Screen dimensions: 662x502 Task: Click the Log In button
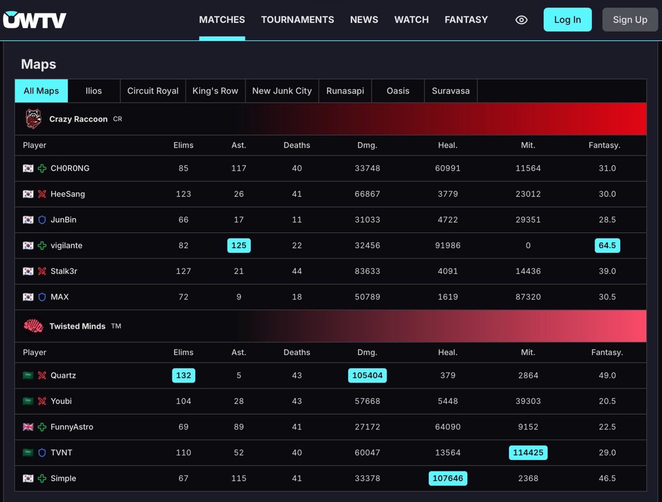[567, 20]
